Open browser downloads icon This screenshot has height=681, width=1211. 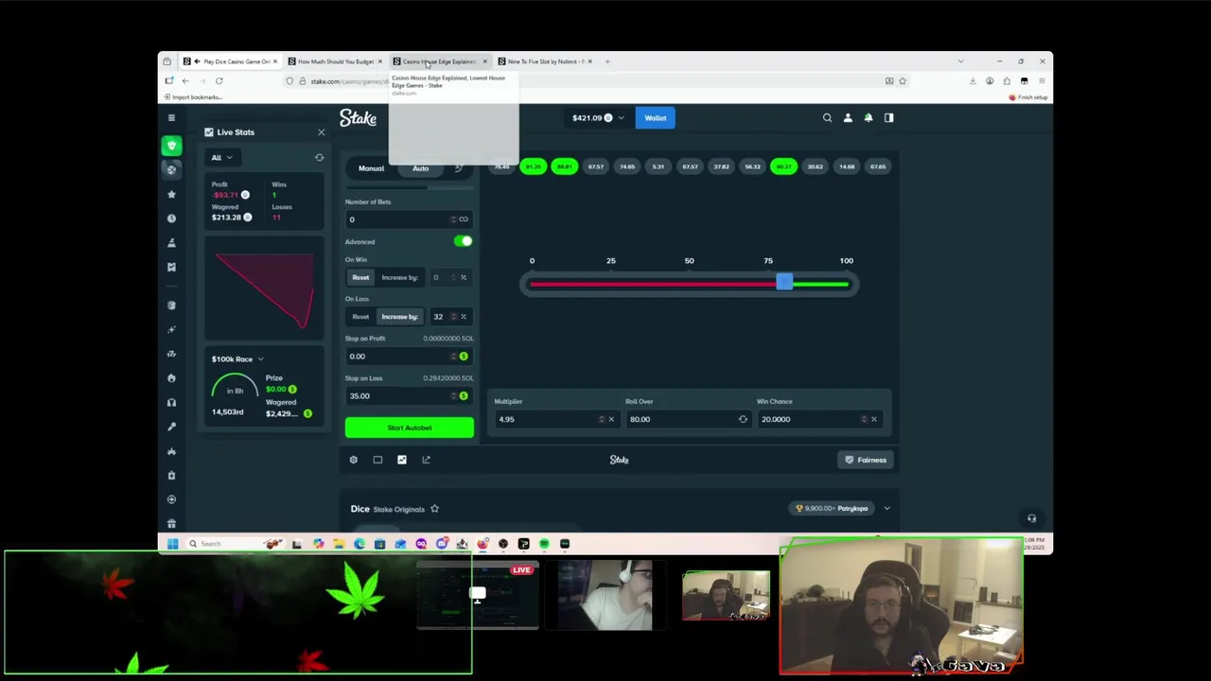click(973, 81)
